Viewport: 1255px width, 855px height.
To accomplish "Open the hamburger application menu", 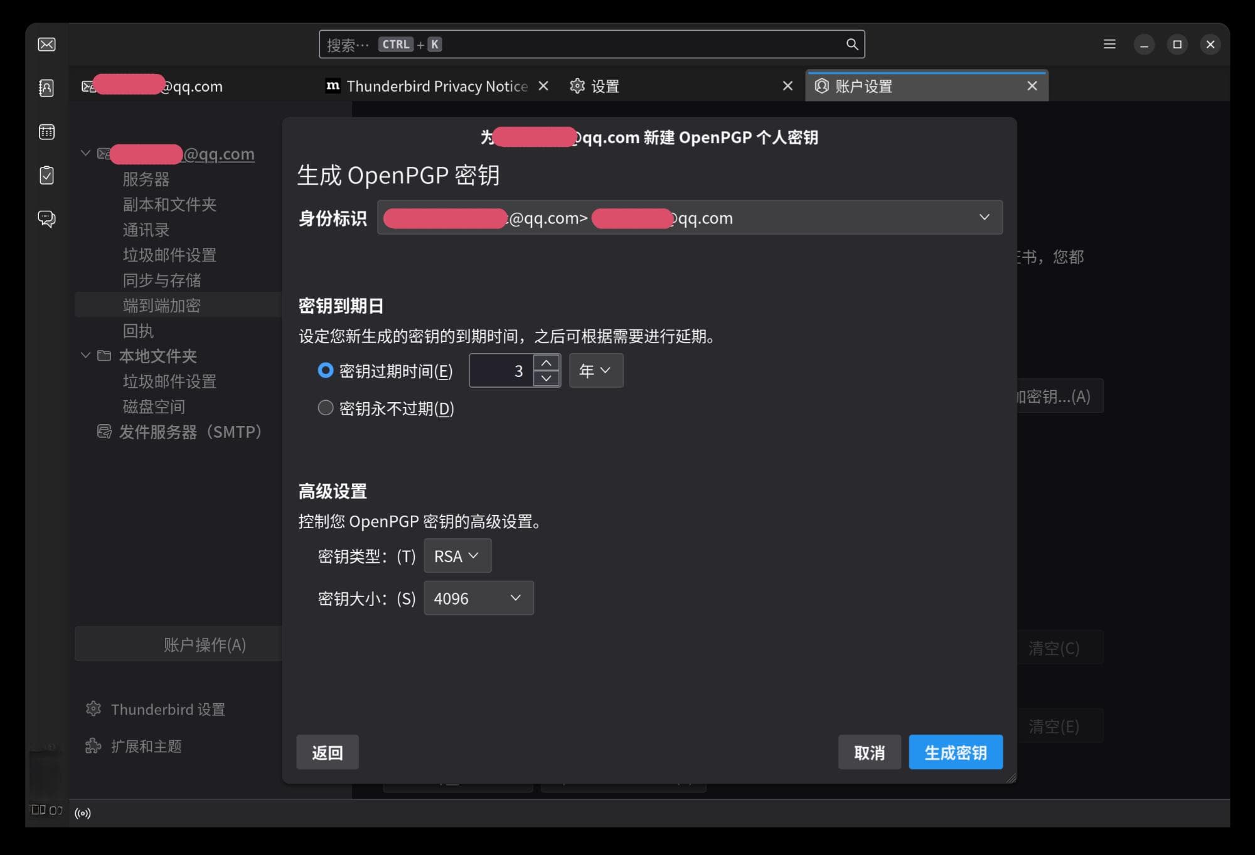I will 1109,45.
